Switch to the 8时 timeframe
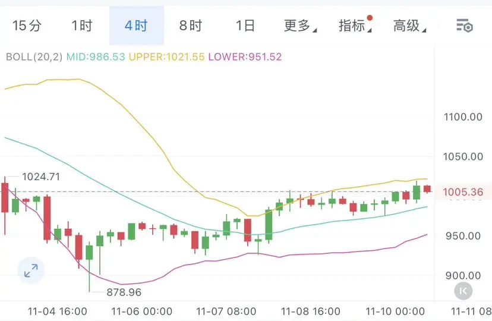 [191, 26]
